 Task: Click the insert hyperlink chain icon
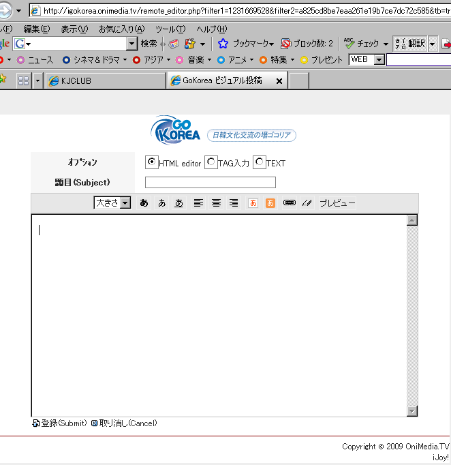(289, 203)
